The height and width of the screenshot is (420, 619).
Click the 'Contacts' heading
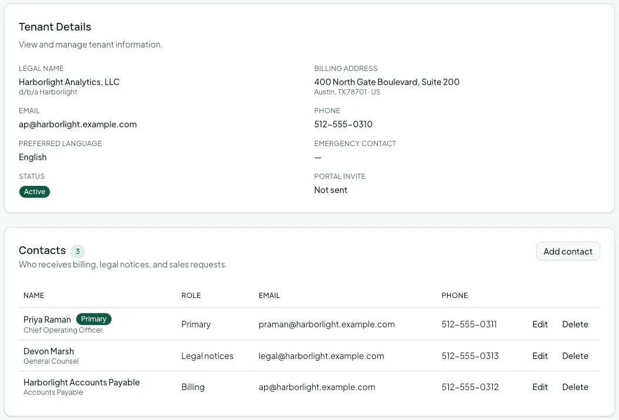click(x=42, y=250)
